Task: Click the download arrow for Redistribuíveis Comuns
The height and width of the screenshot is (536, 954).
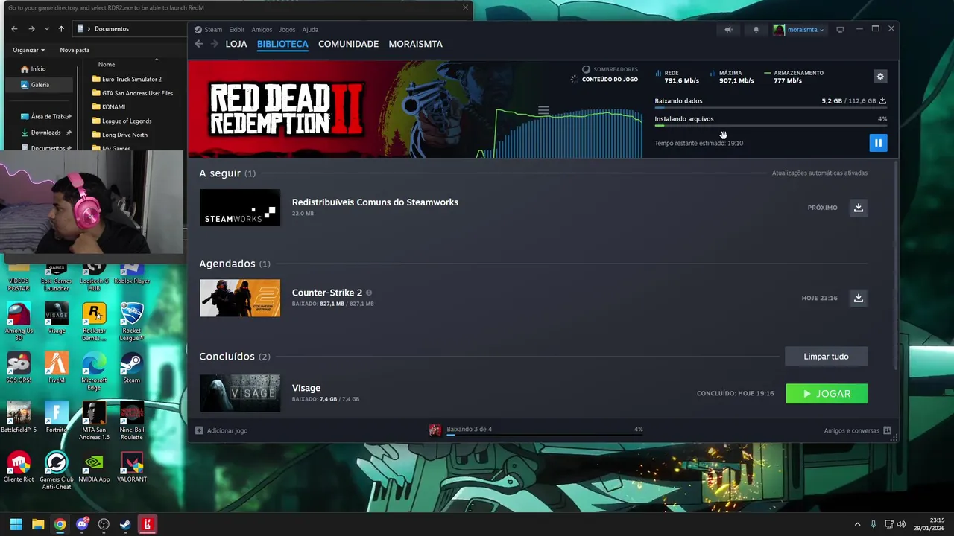Action: tap(859, 208)
